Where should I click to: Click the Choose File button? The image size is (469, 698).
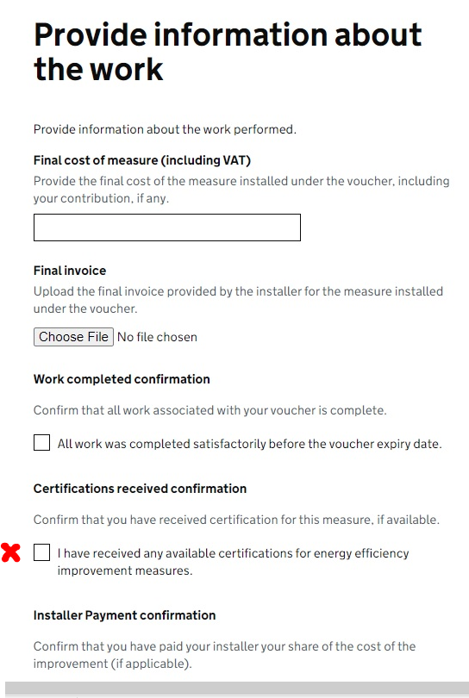(73, 337)
